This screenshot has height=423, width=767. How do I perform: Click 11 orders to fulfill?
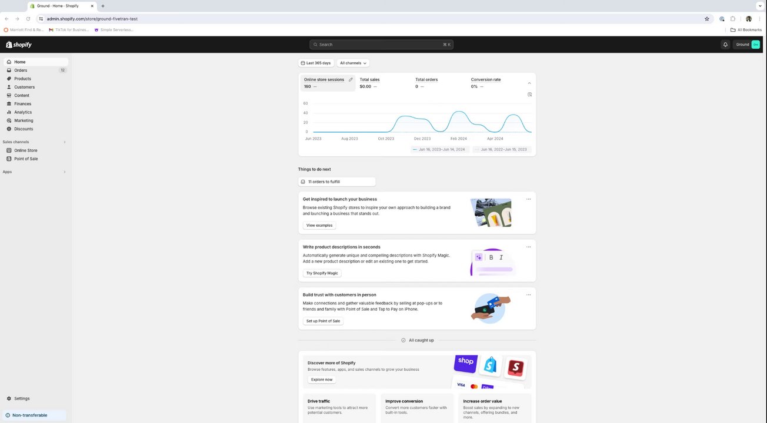337,182
